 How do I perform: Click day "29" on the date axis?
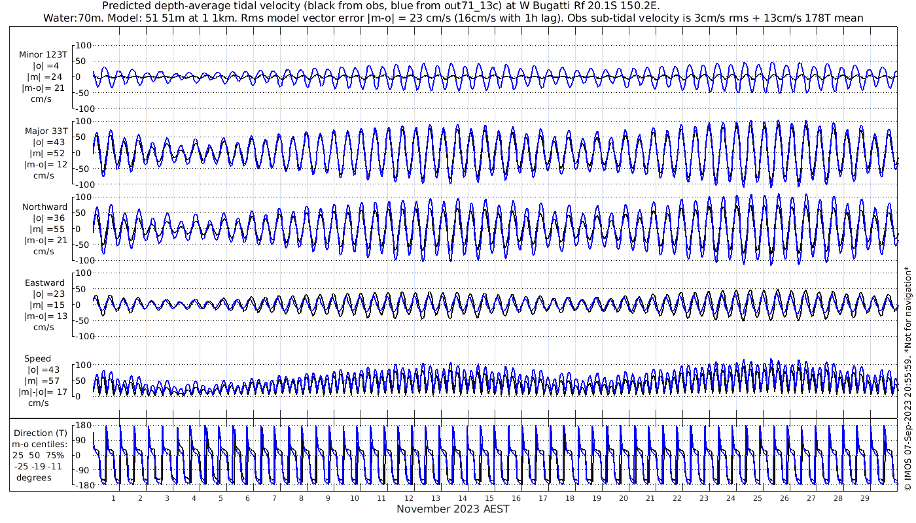coord(864,498)
